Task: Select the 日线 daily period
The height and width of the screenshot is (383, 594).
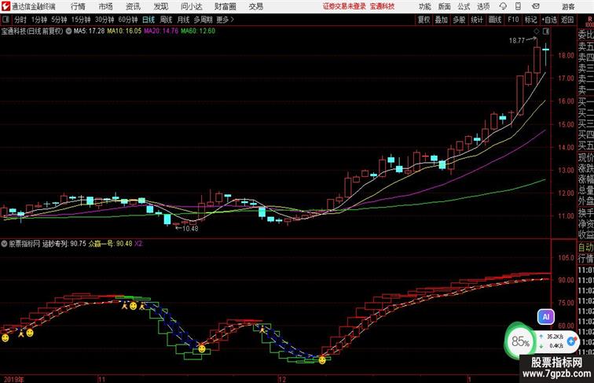Action: (148, 20)
